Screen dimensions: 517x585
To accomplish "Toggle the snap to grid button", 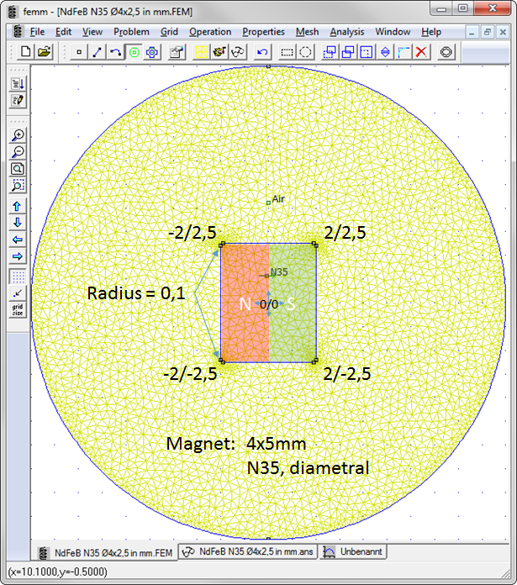I will (18, 293).
